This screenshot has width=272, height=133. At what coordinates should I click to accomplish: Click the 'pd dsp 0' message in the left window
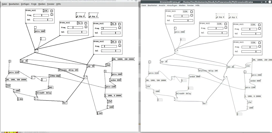(81, 15)
